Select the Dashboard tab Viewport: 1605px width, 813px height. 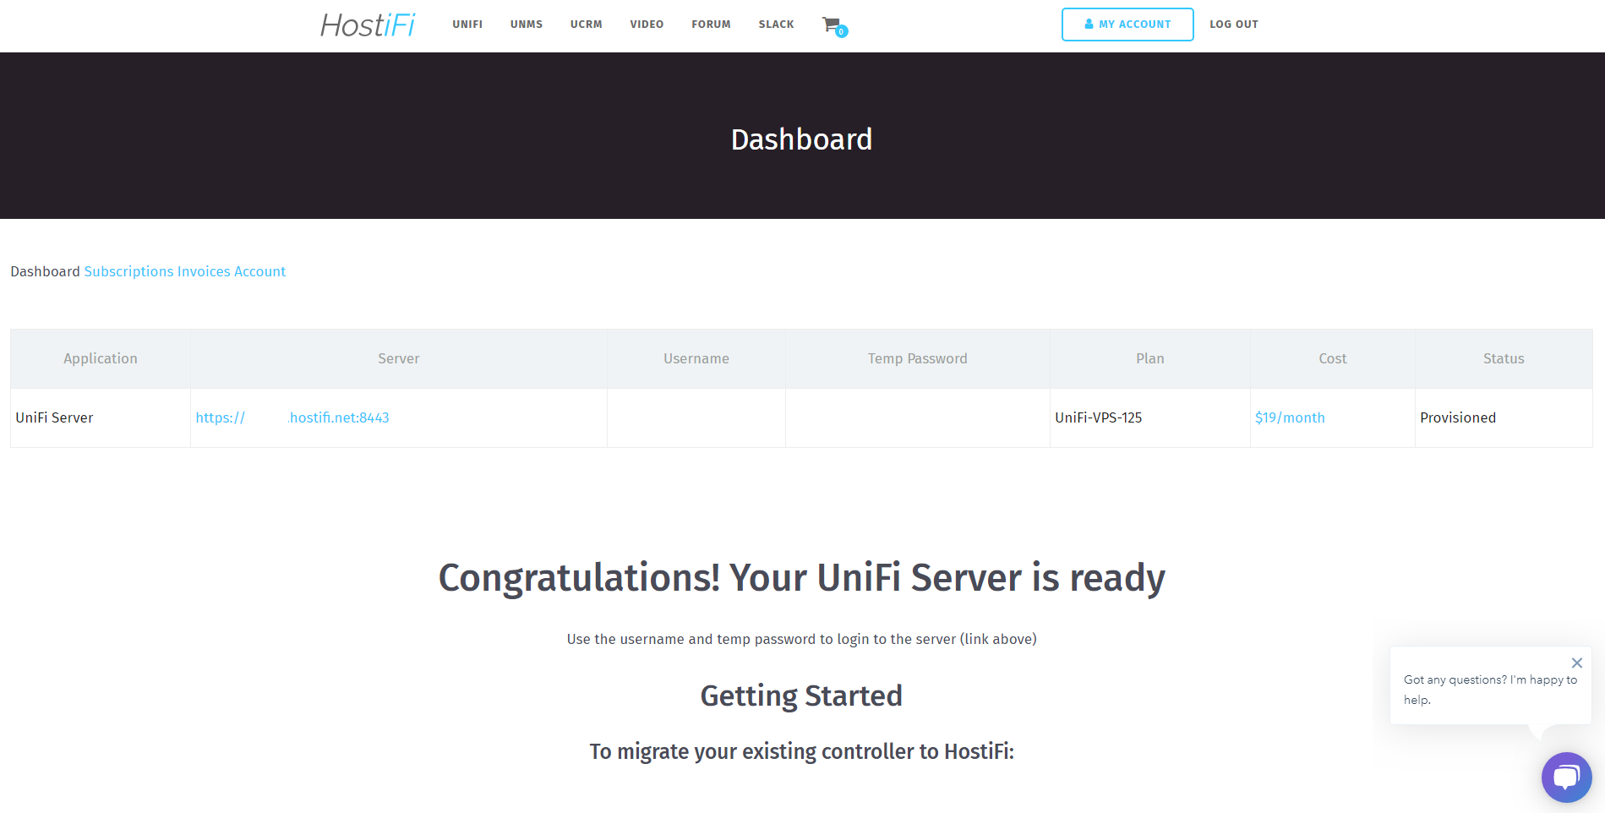[45, 271]
